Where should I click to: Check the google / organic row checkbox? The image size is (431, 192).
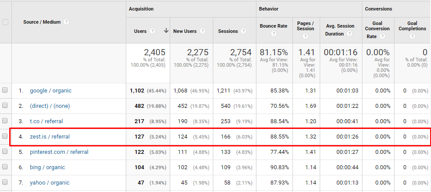5,90
